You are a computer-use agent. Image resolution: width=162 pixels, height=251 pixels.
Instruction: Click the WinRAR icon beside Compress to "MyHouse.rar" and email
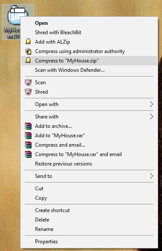tap(28, 154)
